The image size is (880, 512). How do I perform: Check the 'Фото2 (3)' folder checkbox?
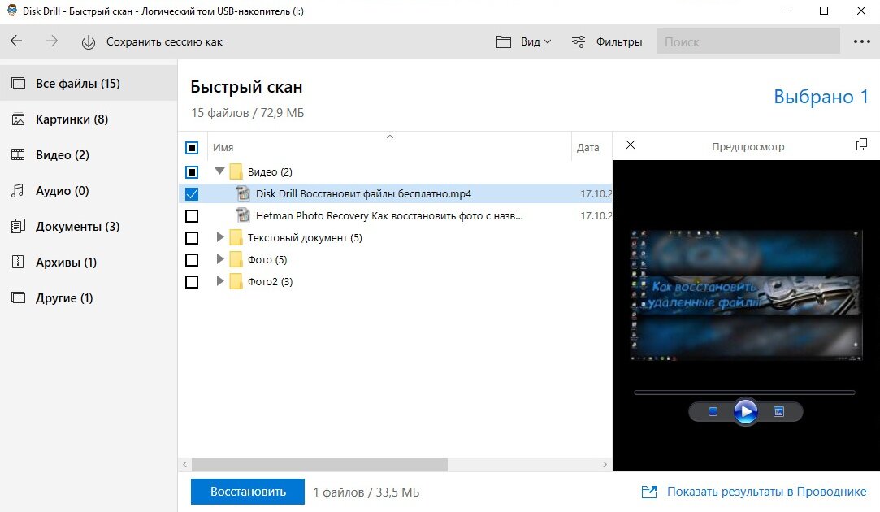point(192,282)
